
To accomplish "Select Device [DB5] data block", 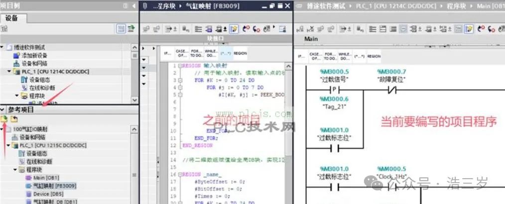I will [48, 194].
